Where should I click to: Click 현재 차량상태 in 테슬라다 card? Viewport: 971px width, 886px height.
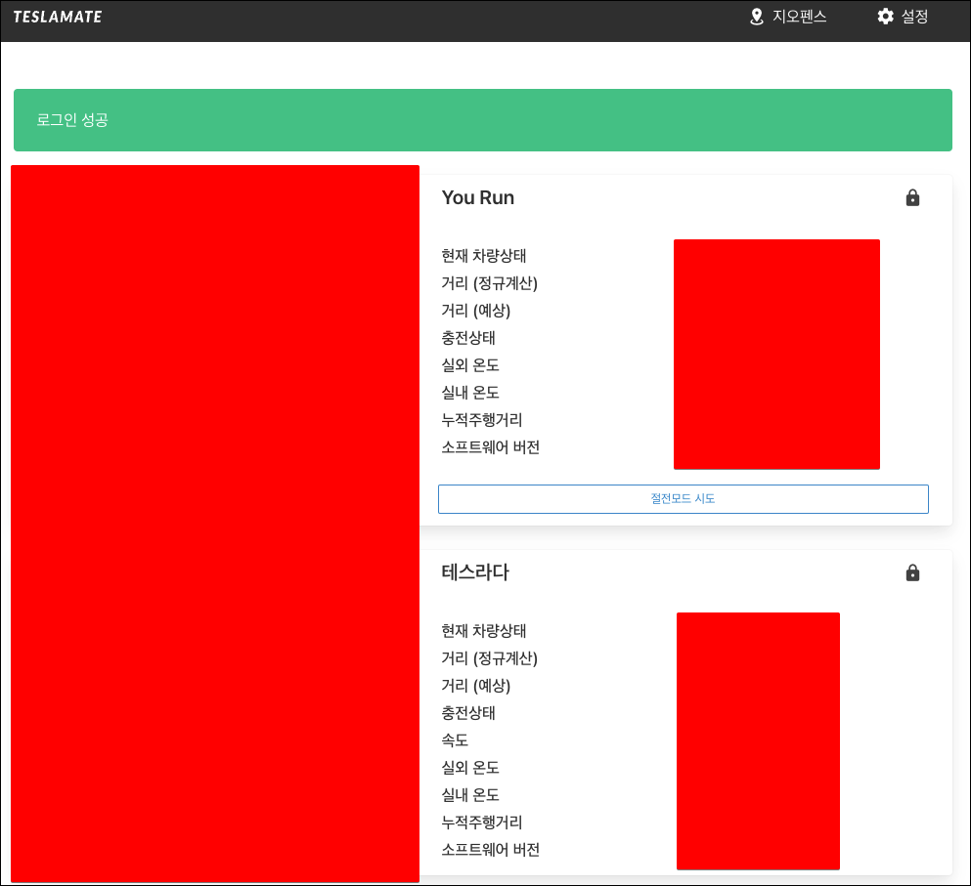coord(484,631)
